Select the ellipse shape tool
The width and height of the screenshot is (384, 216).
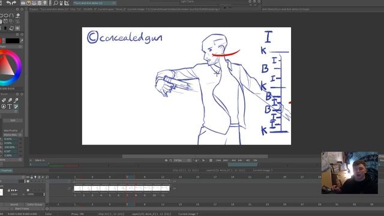(5, 16)
